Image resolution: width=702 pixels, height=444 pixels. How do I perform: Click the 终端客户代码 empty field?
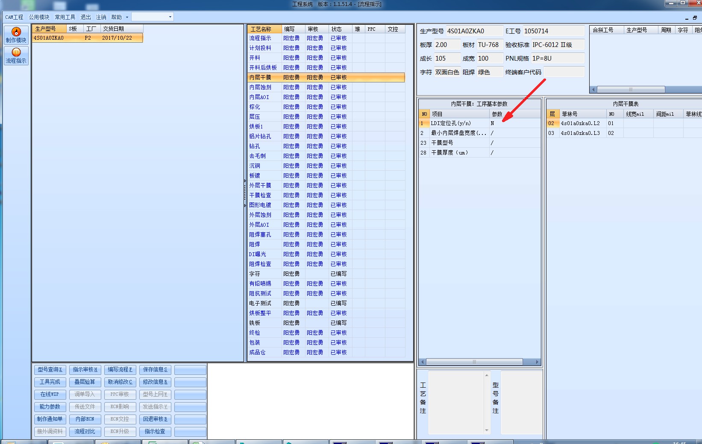click(564, 72)
